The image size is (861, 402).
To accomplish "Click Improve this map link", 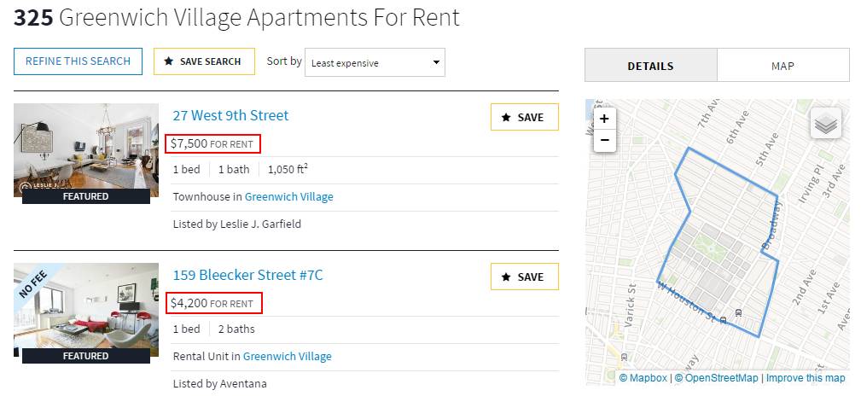I will coord(805,378).
